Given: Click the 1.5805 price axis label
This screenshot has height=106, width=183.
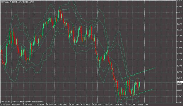Looking at the screenshot, I should point(180,72).
